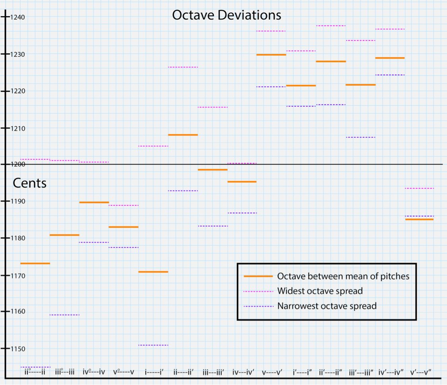Click the 1190 tick label

(17, 201)
